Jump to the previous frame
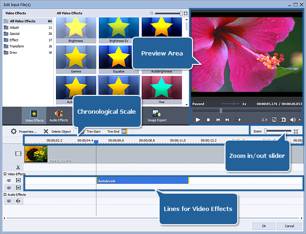This screenshot has width=306, height=234. pyautogui.click(x=218, y=120)
